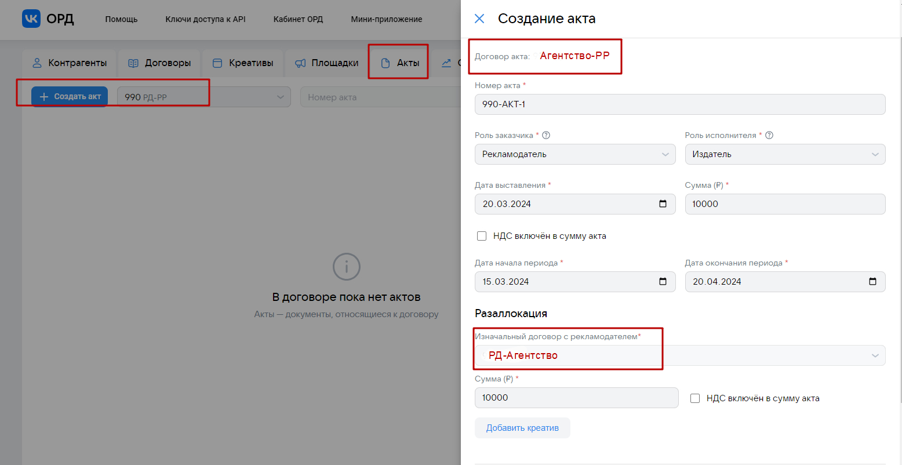Click help icon next to Роль заказчика
The image size is (902, 465).
(546, 135)
